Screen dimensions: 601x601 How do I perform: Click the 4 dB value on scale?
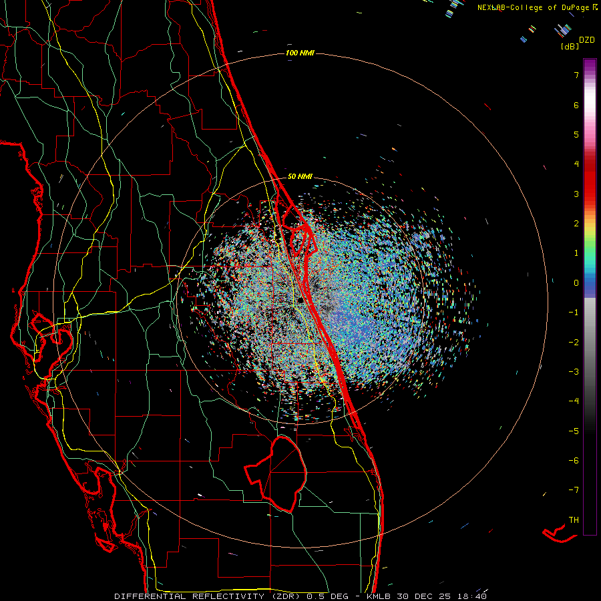(x=576, y=164)
